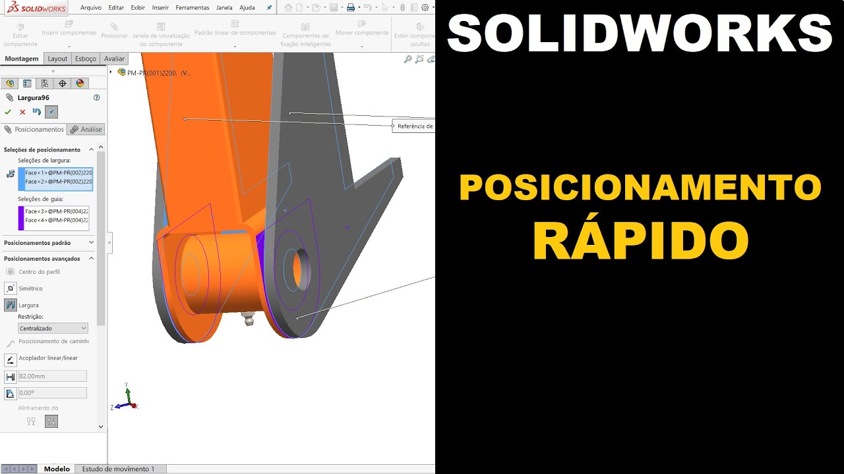Open the Editar menu
The image size is (844, 474).
116,8
